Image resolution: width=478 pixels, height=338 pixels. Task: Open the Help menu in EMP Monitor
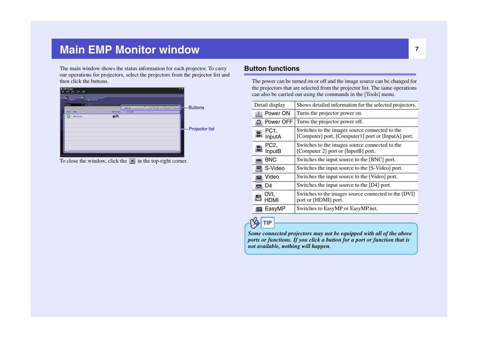point(83,91)
